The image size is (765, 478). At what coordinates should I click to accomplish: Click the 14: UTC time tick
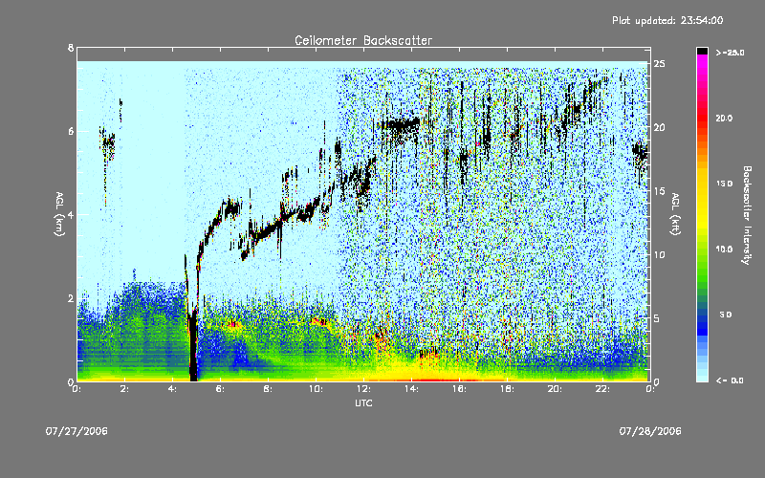[x=411, y=389]
